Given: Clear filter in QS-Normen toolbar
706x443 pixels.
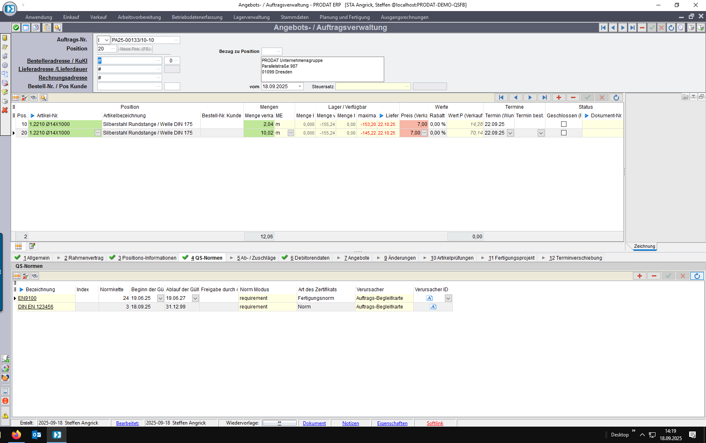Looking at the screenshot, I should click(26, 276).
